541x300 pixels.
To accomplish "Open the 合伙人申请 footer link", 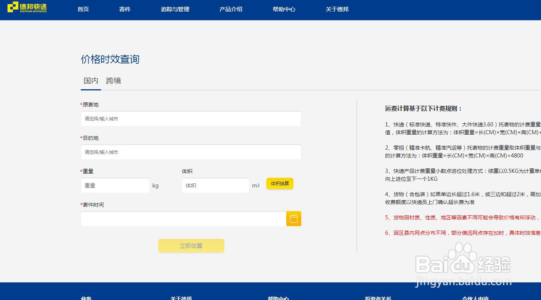I will coord(476,298).
